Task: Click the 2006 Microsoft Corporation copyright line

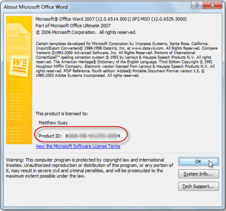Action: click(86, 32)
